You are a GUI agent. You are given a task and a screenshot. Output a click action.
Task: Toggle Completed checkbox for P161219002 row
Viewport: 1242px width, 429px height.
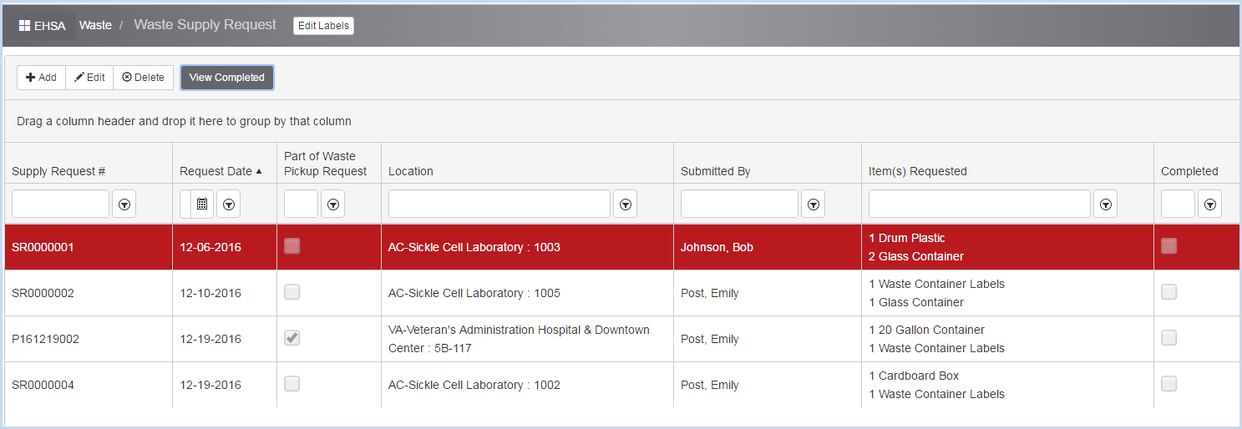click(1169, 338)
